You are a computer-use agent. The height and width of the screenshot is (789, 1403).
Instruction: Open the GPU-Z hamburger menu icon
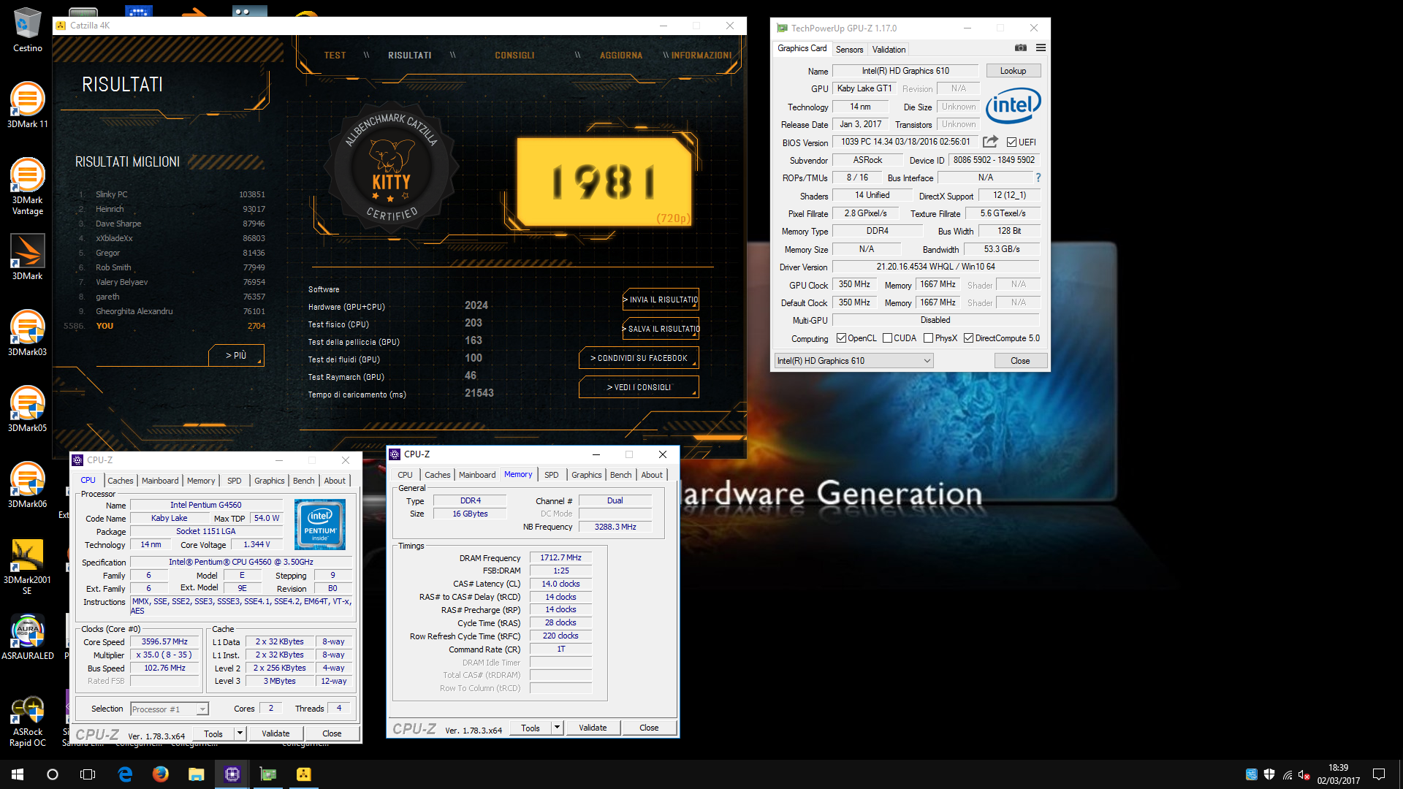click(x=1041, y=47)
